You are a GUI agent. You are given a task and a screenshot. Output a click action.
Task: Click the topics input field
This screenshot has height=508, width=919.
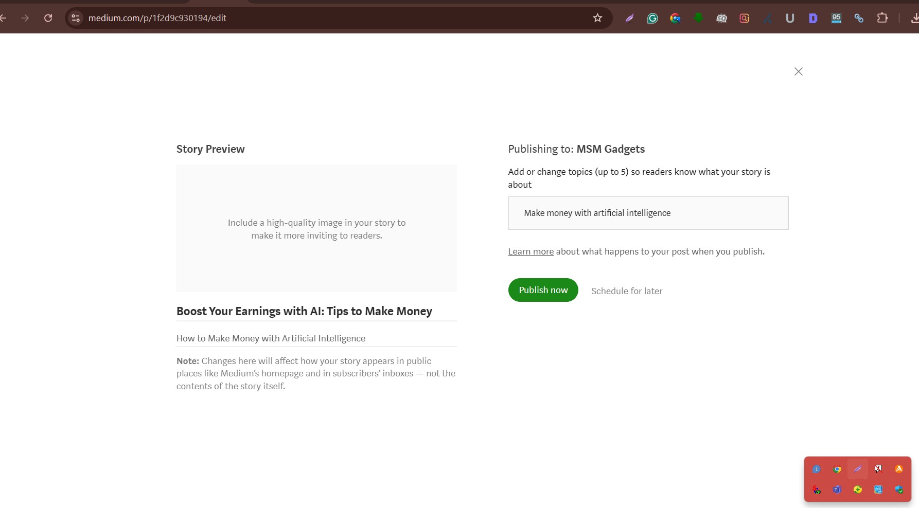[648, 213]
